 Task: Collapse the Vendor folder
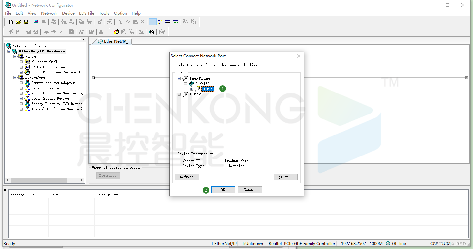pos(15,57)
